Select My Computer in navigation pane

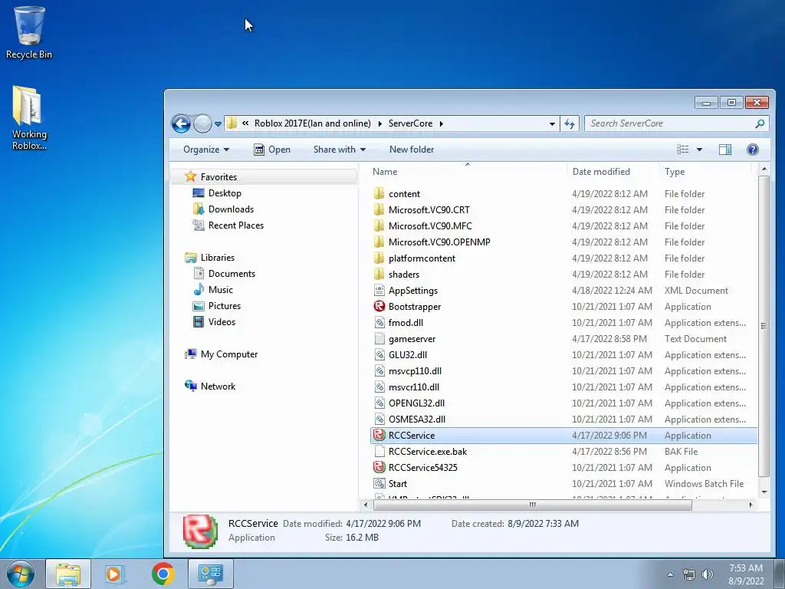[228, 354]
